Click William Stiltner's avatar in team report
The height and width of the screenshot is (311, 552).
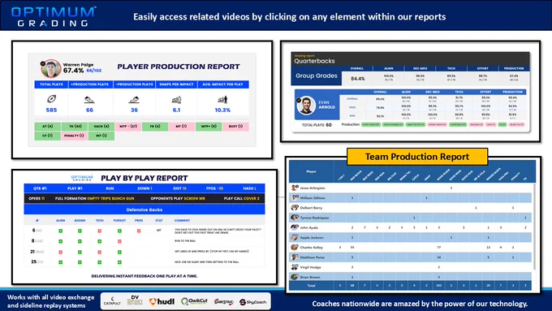click(295, 197)
